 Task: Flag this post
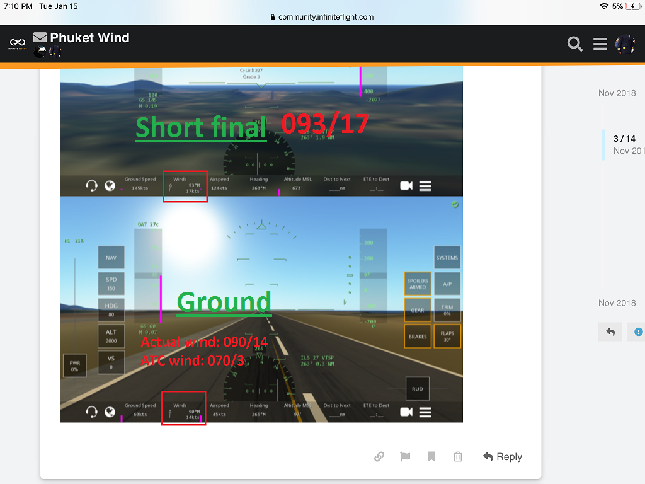click(405, 456)
